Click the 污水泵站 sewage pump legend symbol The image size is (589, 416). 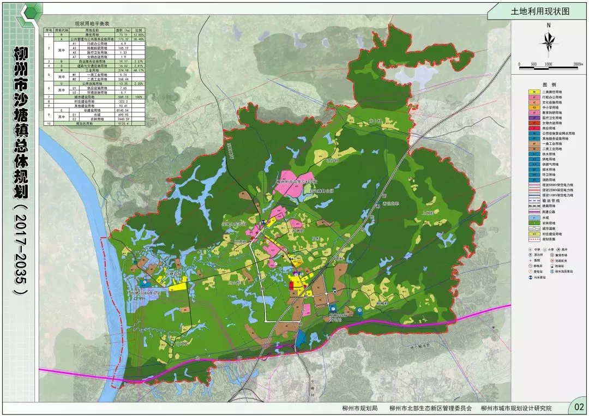point(531,278)
